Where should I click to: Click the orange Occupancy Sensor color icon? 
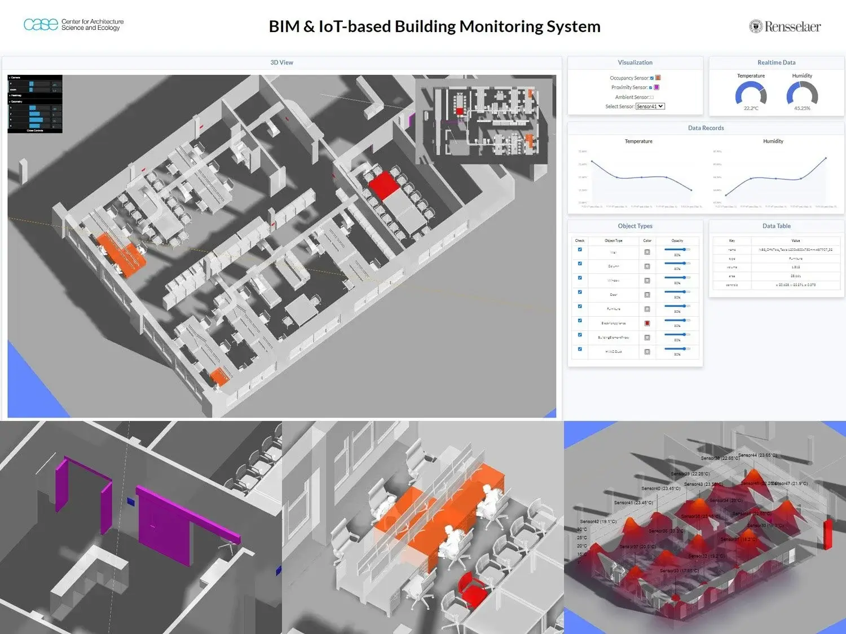click(x=658, y=78)
